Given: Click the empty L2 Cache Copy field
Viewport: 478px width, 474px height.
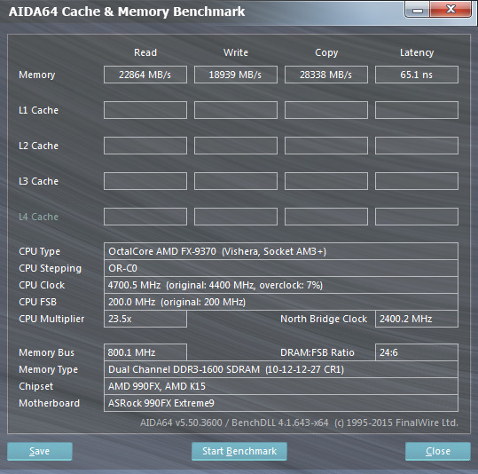Looking at the screenshot, I should point(326,146).
